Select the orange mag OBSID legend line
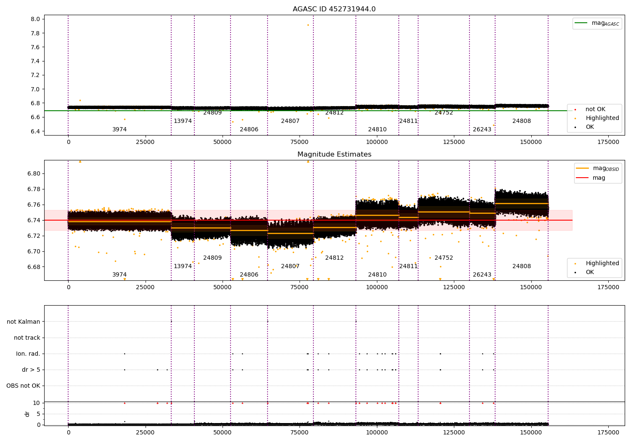631x442 pixels. (x=583, y=168)
